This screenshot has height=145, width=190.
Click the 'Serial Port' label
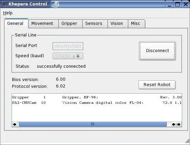(x=26, y=46)
